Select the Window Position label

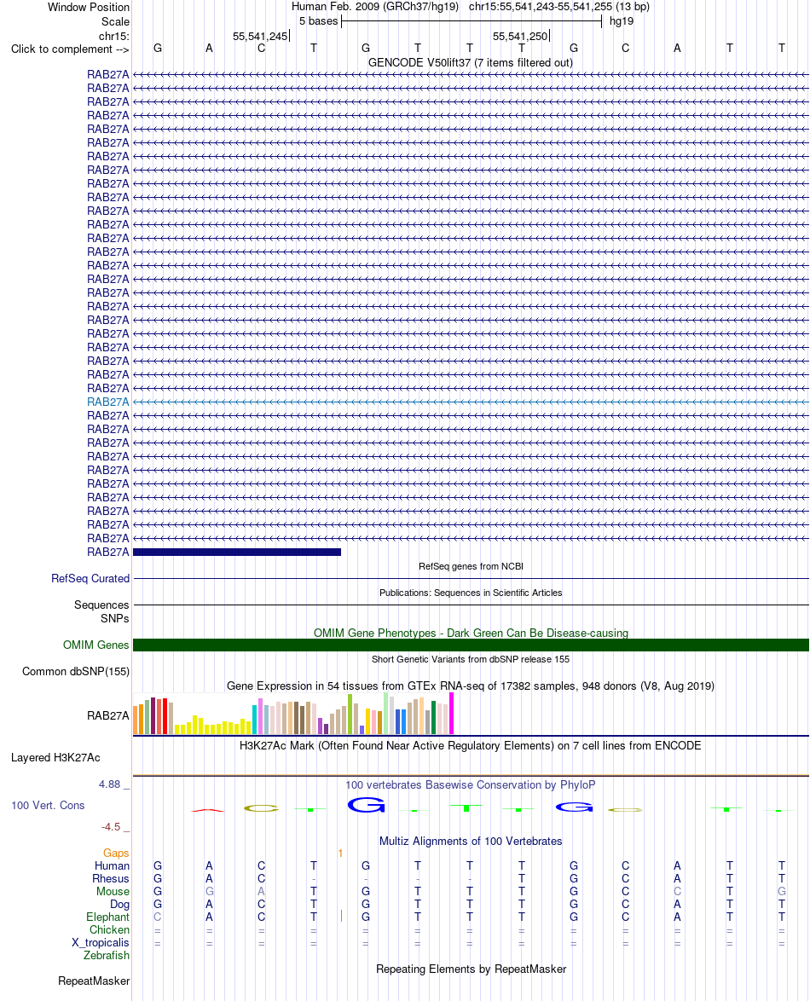88,7
